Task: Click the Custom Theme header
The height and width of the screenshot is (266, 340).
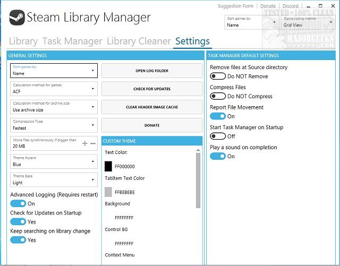Action: tap(152, 141)
